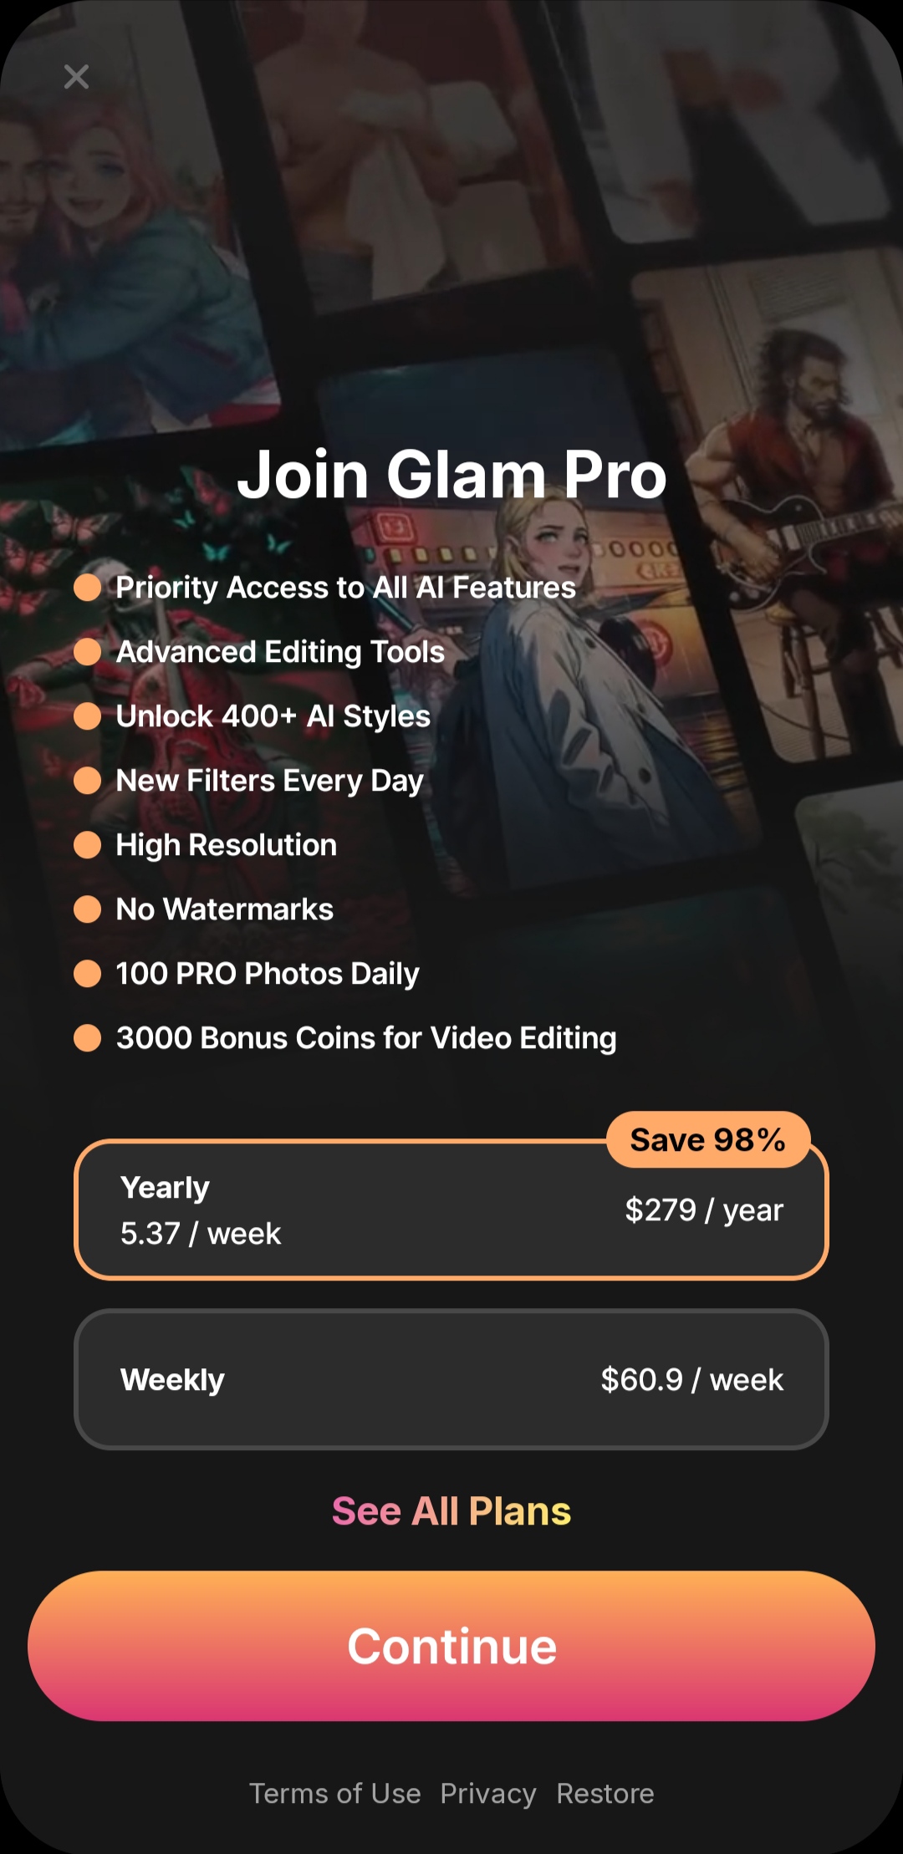Image resolution: width=903 pixels, height=1854 pixels.
Task: Tap the bullet next to 3000 Bonus Coins
Action: (x=88, y=1038)
